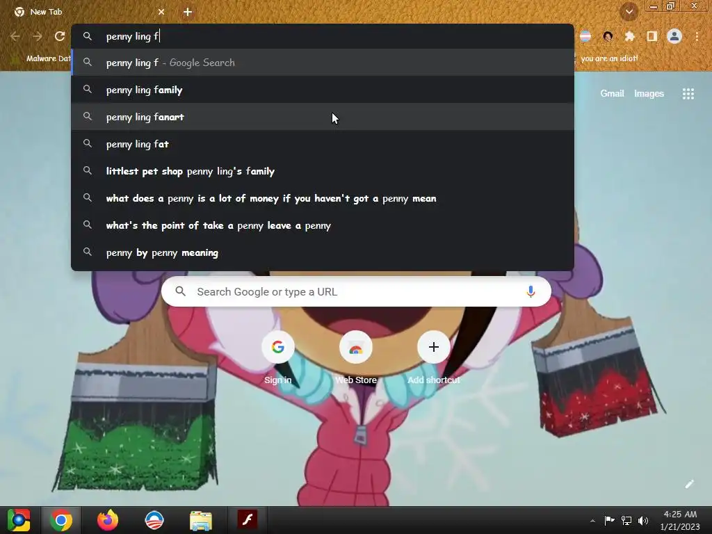The width and height of the screenshot is (712, 534).
Task: Open the volume speaker tray icon
Action: (x=643, y=520)
